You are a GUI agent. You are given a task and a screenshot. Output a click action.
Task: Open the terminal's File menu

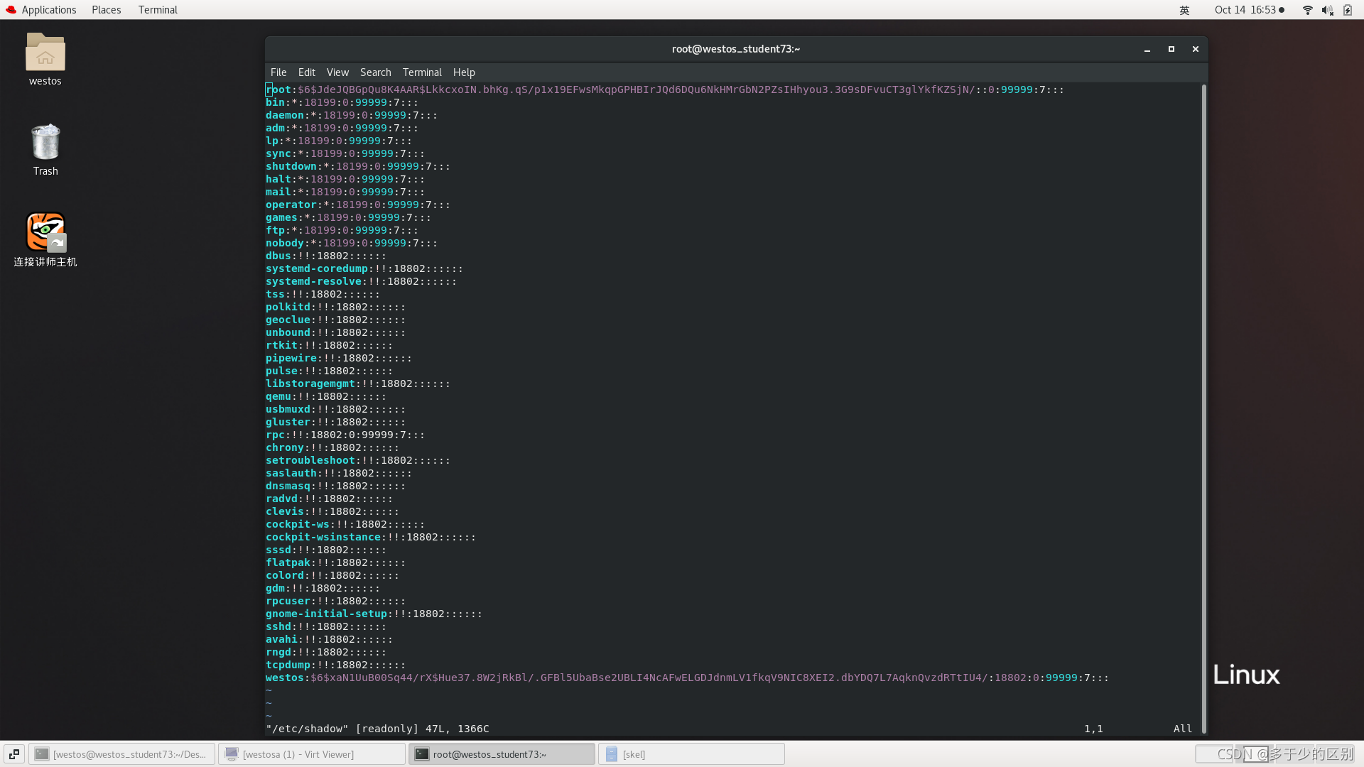point(278,72)
